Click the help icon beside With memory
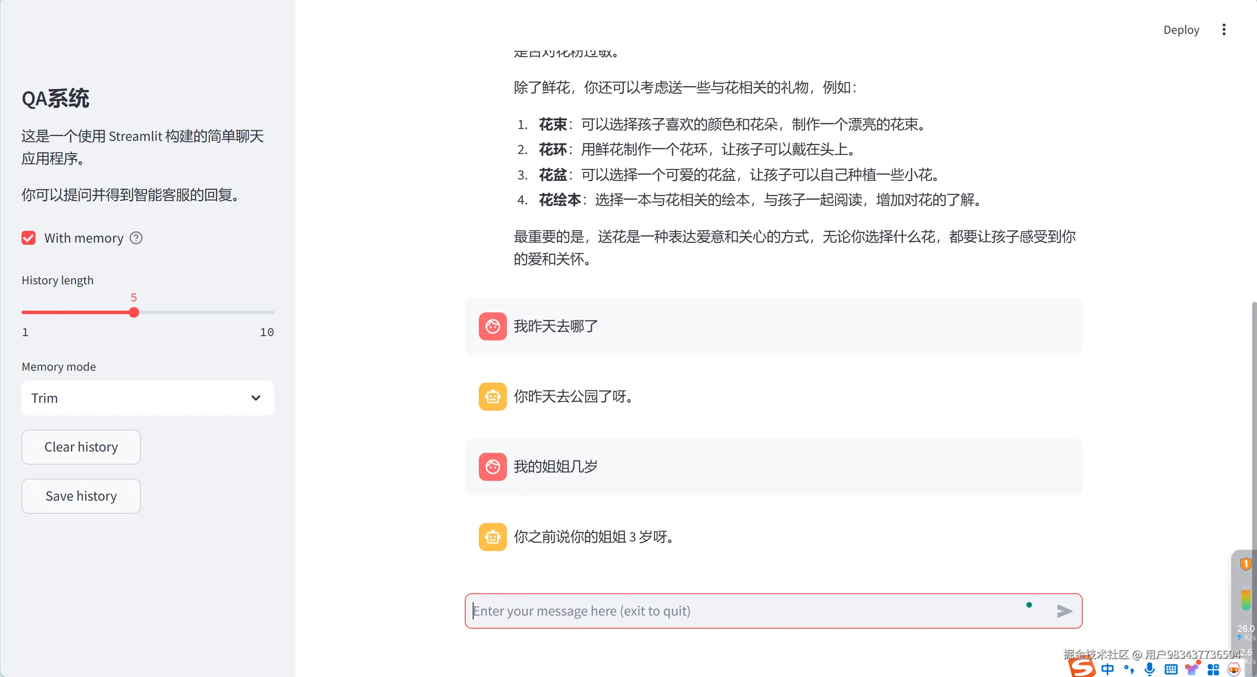Viewport: 1257px width, 677px height. 136,238
